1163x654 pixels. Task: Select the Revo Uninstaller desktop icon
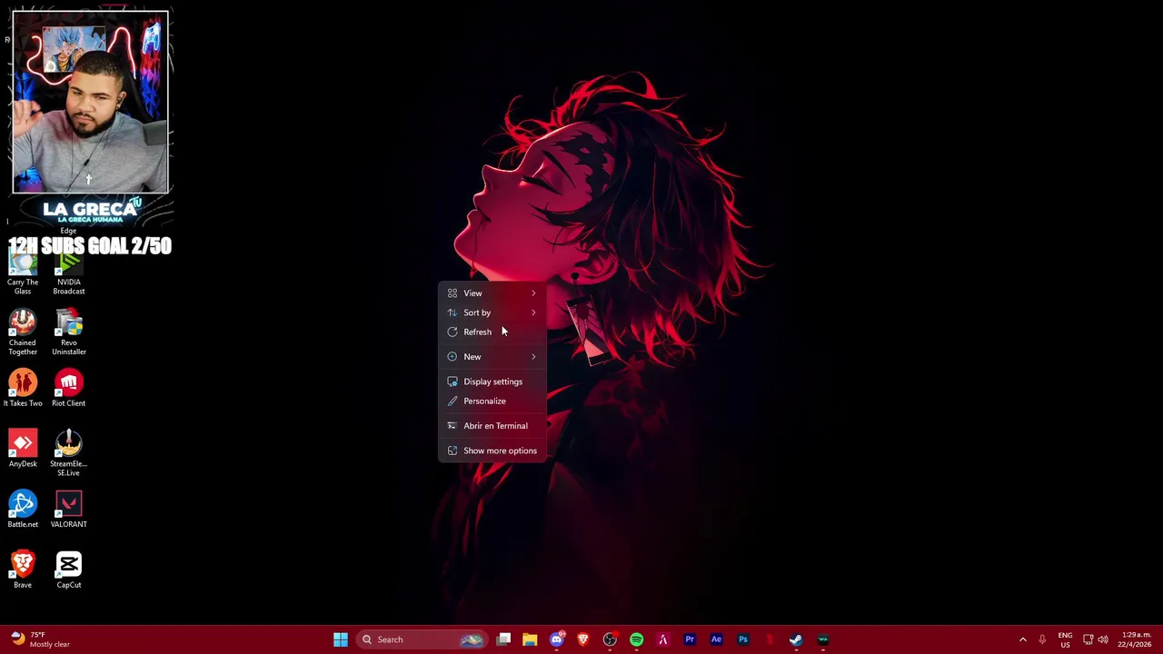click(69, 332)
